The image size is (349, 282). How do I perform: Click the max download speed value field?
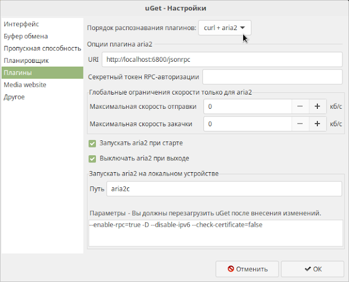[x=248, y=124]
